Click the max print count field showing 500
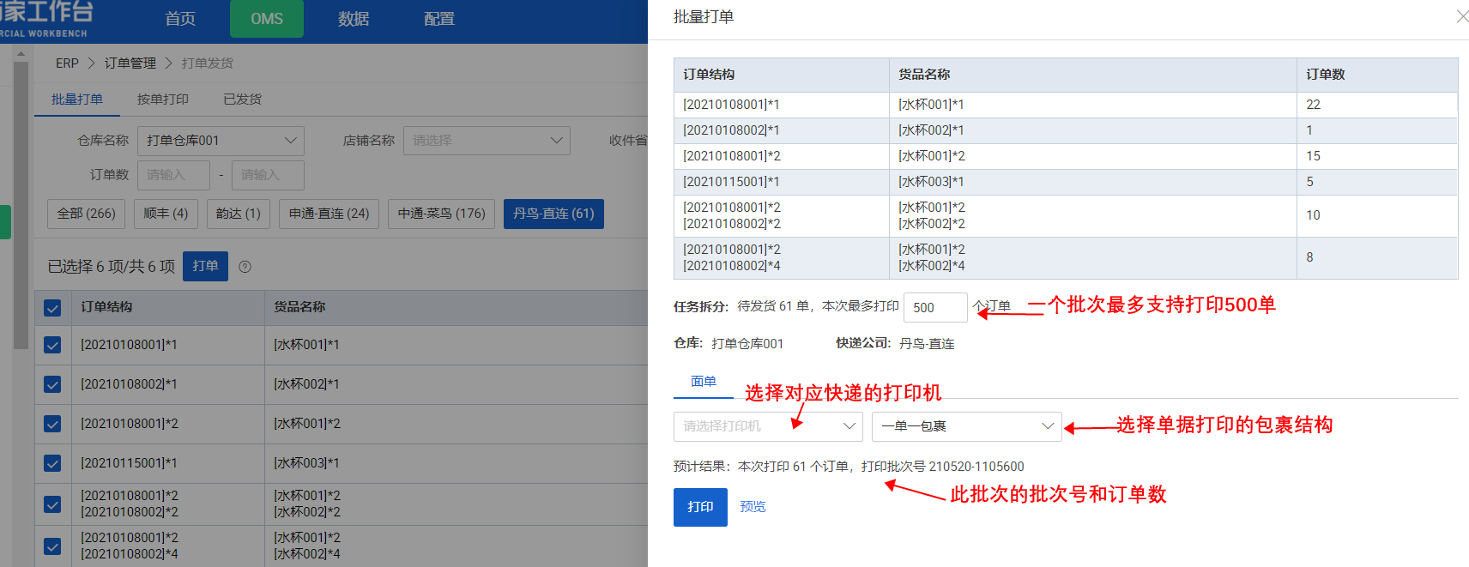The height and width of the screenshot is (567, 1469). (935, 307)
